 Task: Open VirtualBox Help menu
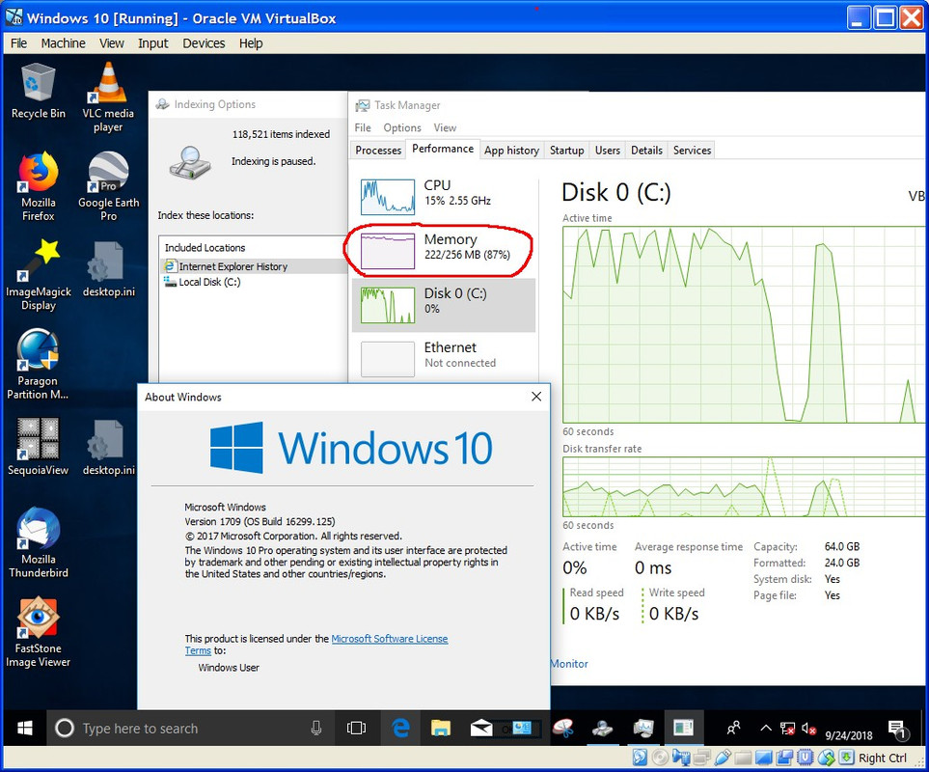pyautogui.click(x=251, y=43)
